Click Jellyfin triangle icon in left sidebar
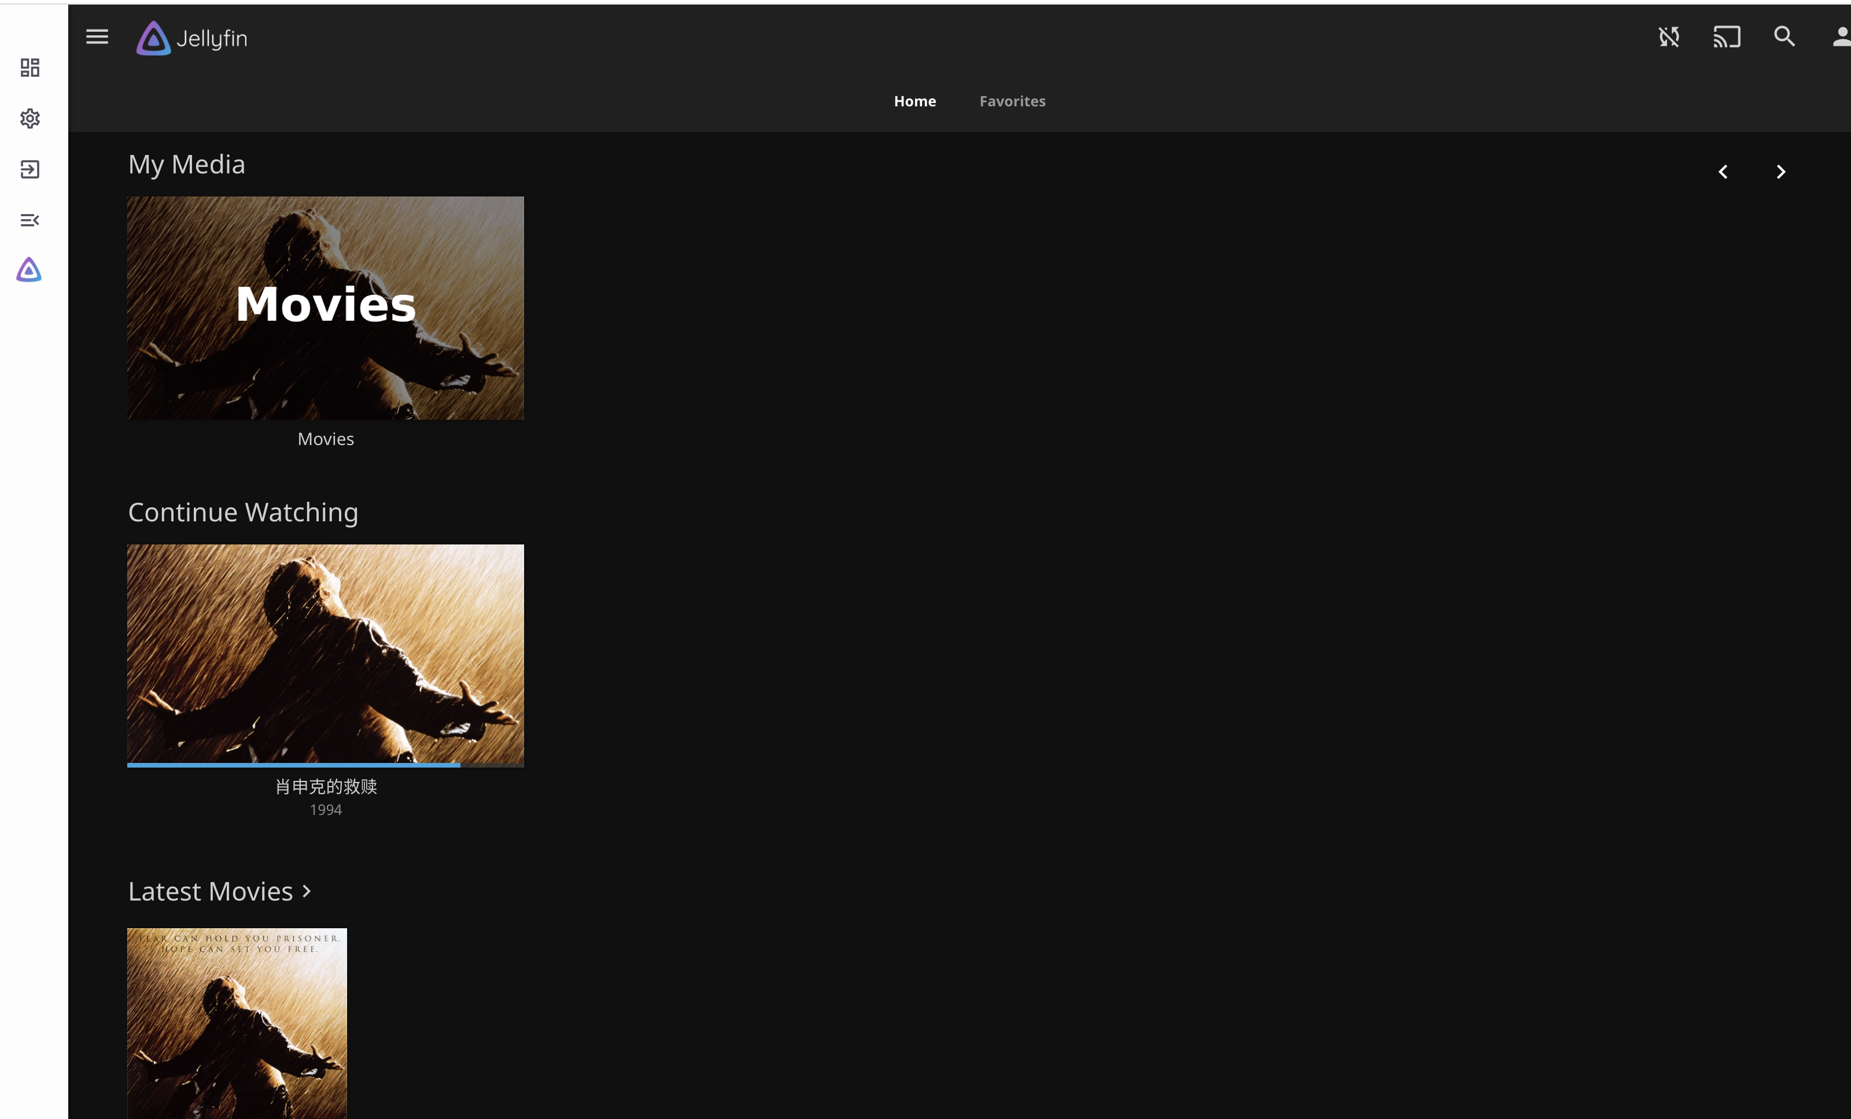This screenshot has height=1119, width=1851. point(30,270)
